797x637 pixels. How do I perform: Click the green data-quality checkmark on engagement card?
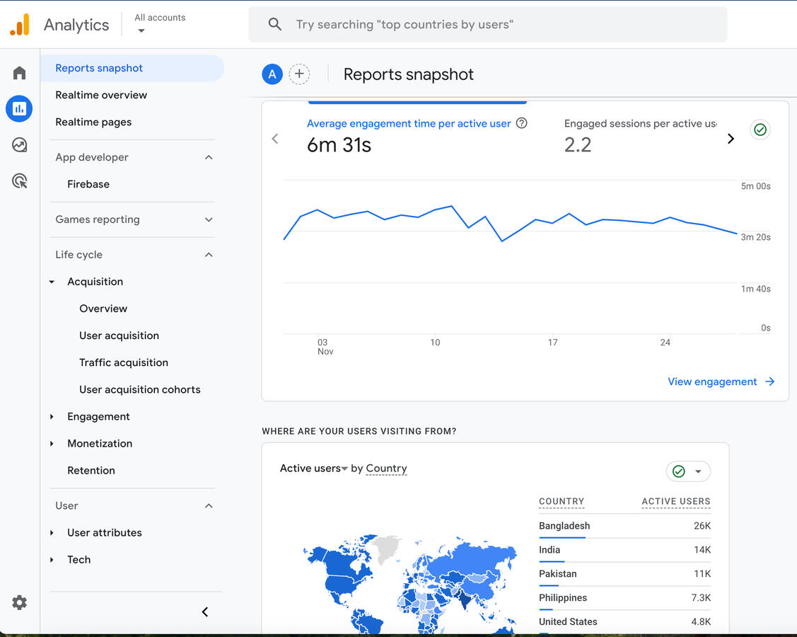point(760,130)
